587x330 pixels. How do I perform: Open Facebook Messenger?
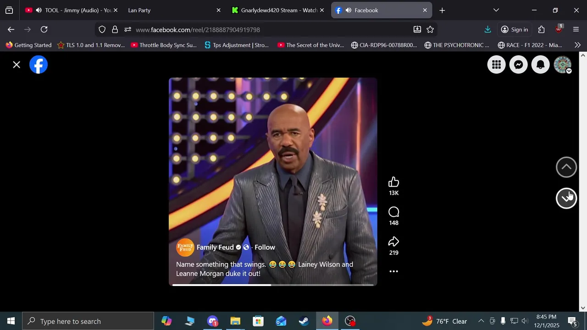coord(518,65)
